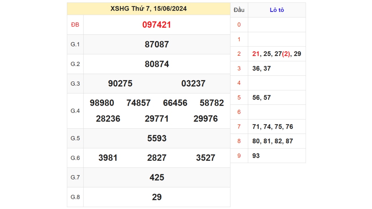Click head digit 4 in Đầu column
Image resolution: width=372 pixels, height=209 pixels.
click(239, 83)
